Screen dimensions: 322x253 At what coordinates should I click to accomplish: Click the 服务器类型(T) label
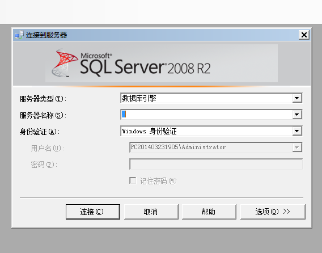(x=43, y=99)
